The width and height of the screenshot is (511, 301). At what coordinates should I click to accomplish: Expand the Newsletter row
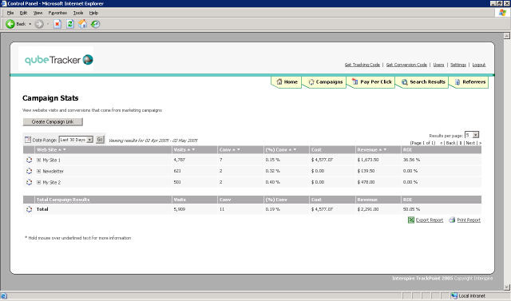pyautogui.click(x=39, y=171)
